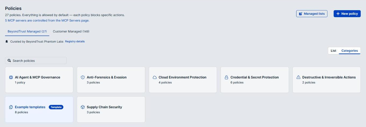Screen dimensions: 366x127
Task: Click the Anti-Forensics & Evasion shield icon
Action: coord(83,77)
